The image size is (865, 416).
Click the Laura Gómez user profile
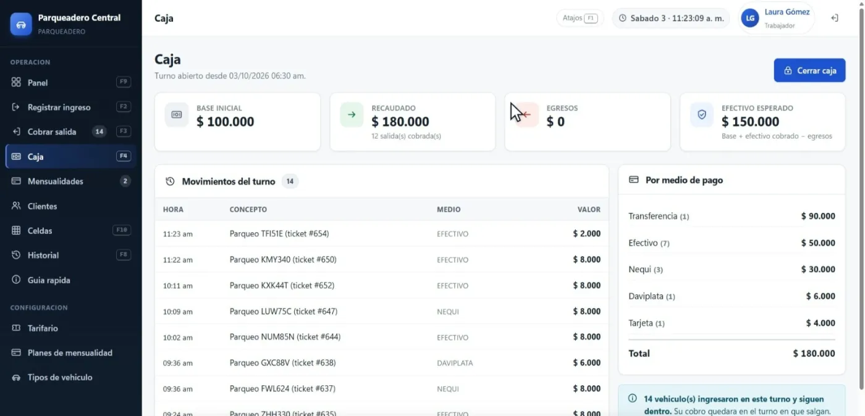coord(776,19)
